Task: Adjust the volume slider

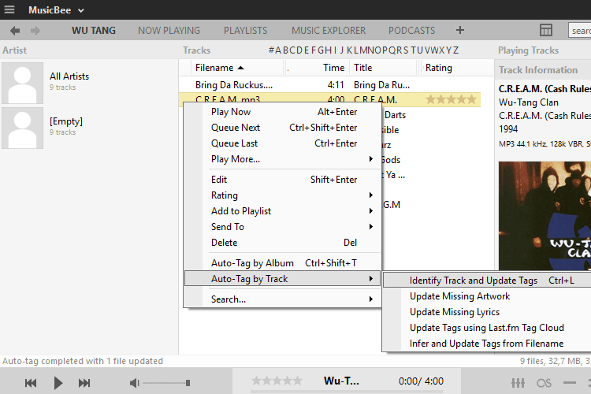Action: pos(166,384)
